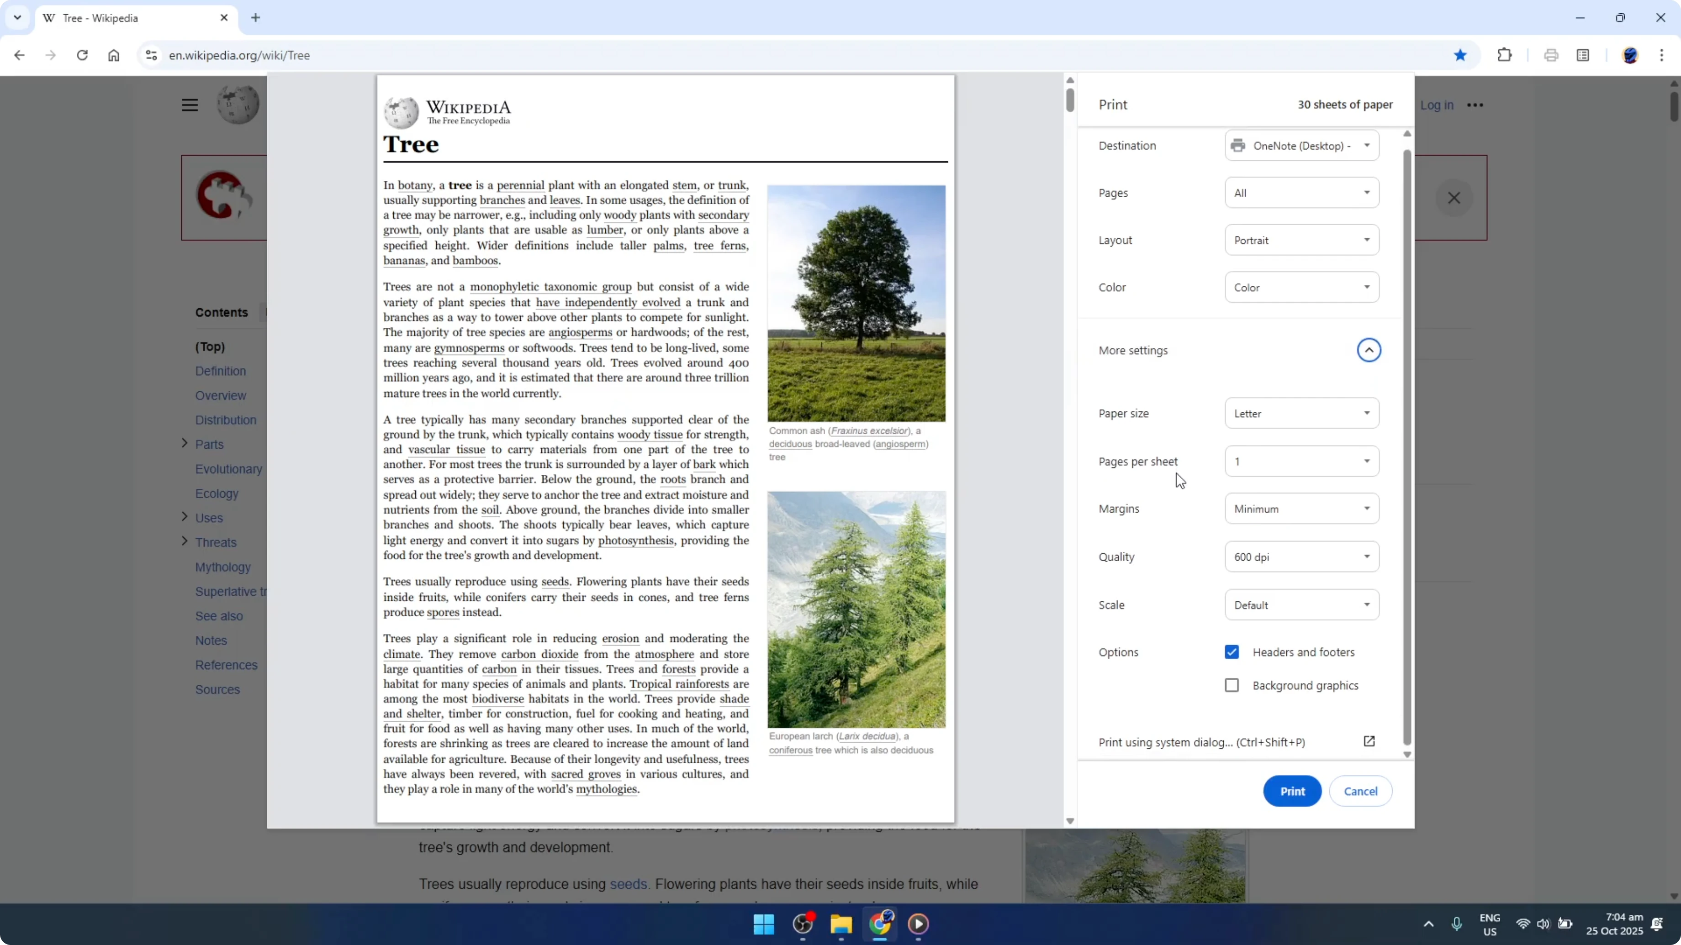Image resolution: width=1681 pixels, height=945 pixels.
Task: Open File Explorer from the taskbar
Action: pos(841,924)
